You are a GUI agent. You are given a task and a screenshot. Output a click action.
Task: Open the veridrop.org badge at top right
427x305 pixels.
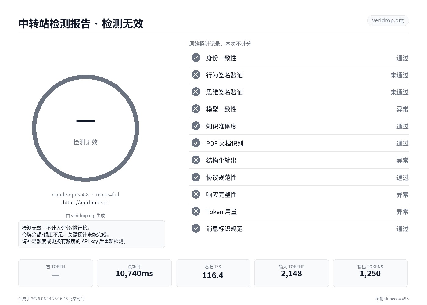coord(388,20)
